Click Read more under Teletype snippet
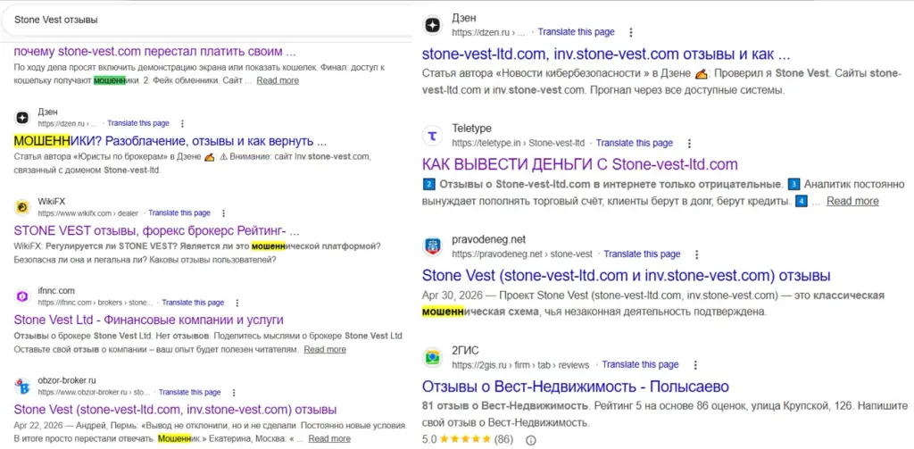914x449 pixels. (852, 201)
